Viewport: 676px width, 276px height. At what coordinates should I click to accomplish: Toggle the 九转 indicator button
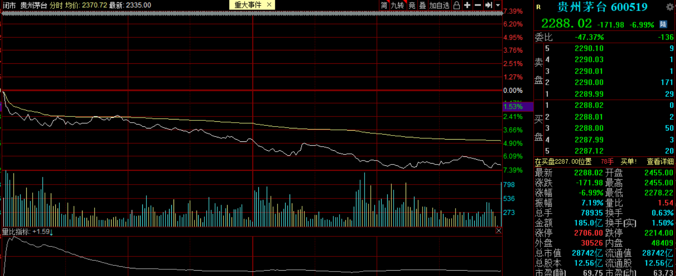tap(397, 5)
